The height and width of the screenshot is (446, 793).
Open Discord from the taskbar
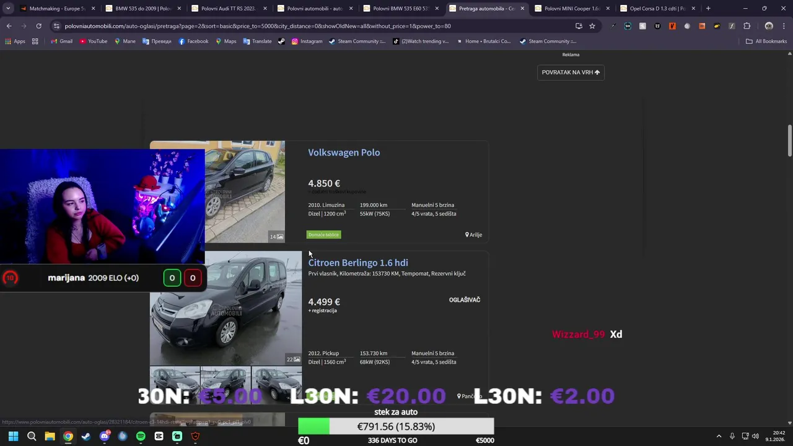104,436
